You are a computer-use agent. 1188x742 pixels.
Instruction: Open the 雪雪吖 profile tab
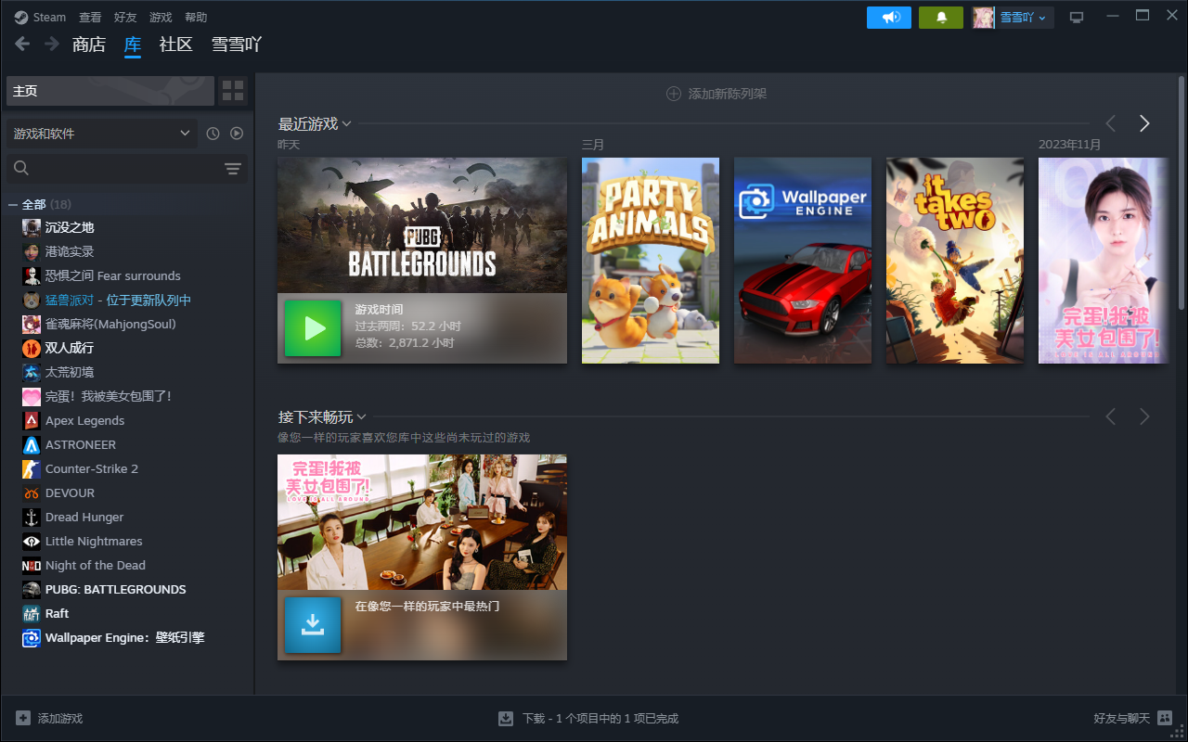pyautogui.click(x=237, y=45)
